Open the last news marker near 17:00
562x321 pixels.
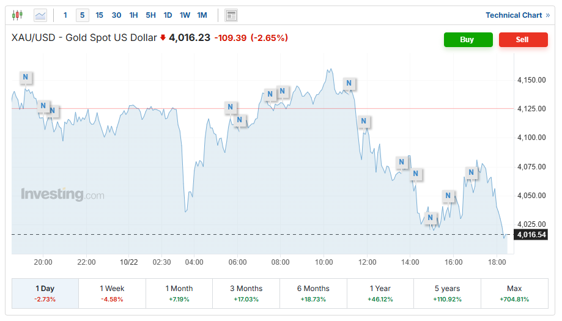pyautogui.click(x=471, y=172)
